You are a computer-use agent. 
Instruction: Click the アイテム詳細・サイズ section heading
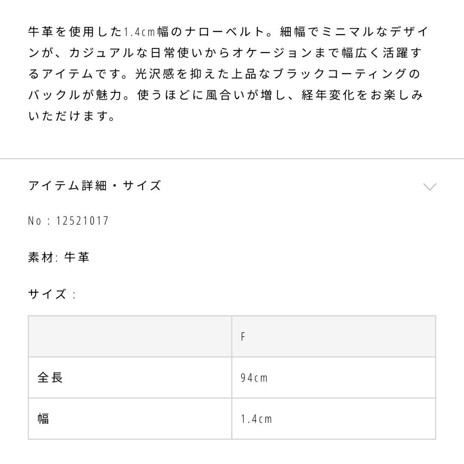click(x=95, y=186)
